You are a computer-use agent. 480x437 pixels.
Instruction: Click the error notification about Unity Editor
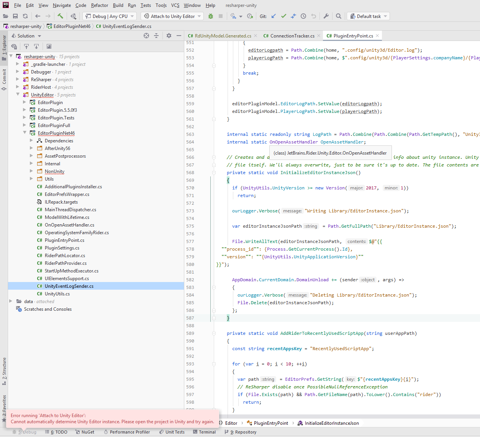point(113,419)
